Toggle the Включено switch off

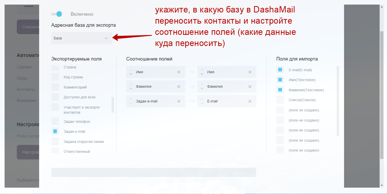point(57,14)
